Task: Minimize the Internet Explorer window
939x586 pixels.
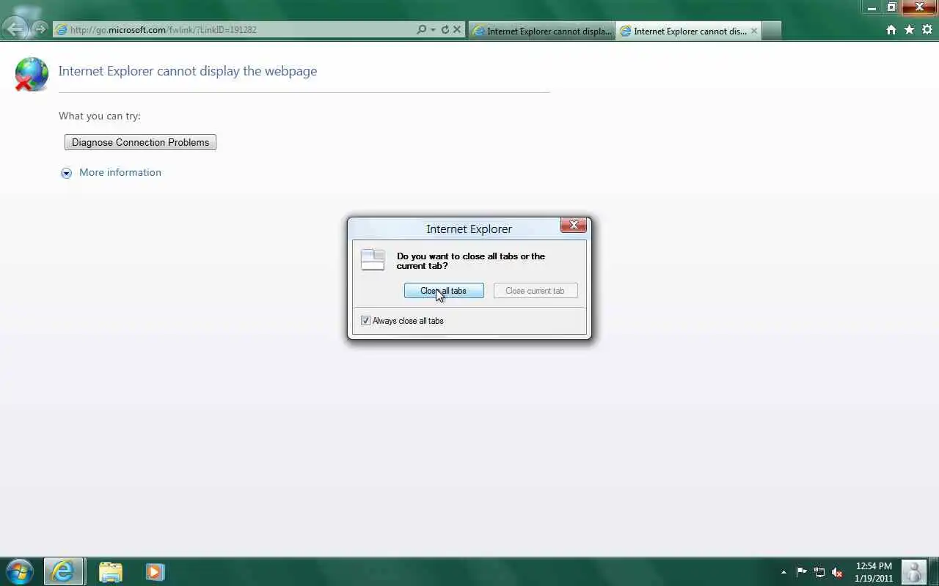Action: (x=871, y=7)
